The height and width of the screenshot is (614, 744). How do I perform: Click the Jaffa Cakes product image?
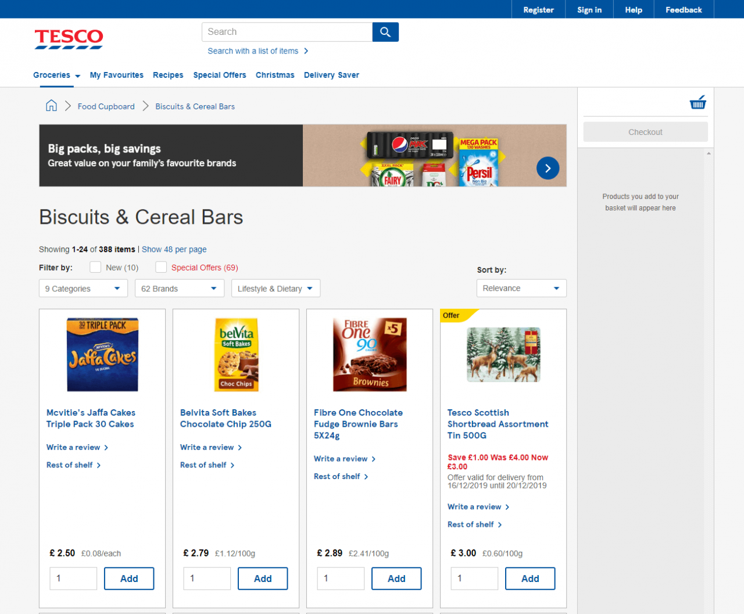(x=102, y=354)
